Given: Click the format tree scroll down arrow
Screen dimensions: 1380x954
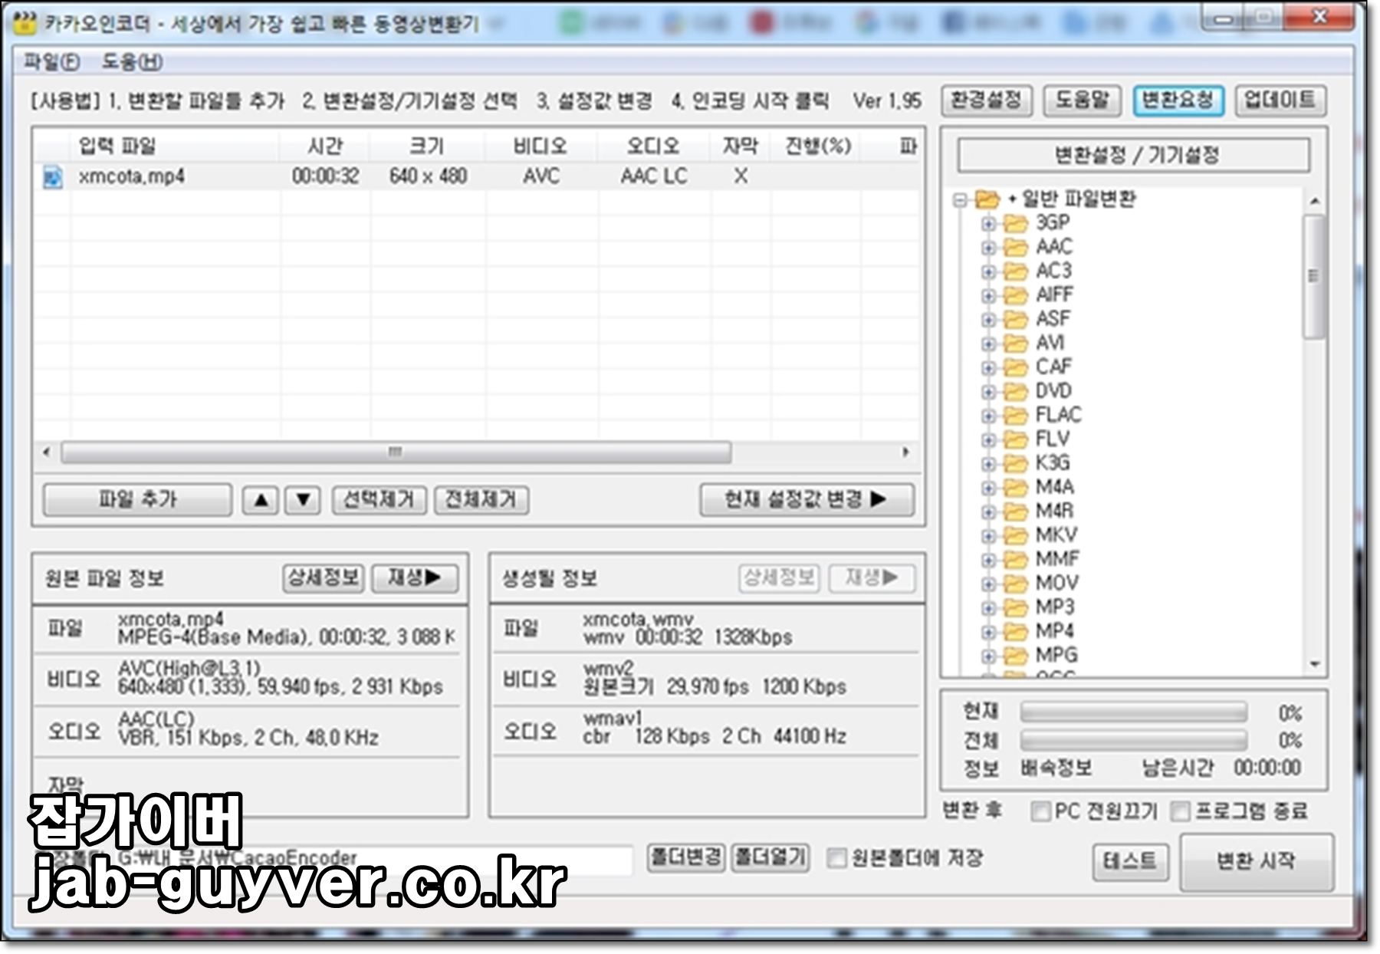Looking at the screenshot, I should 1315,665.
